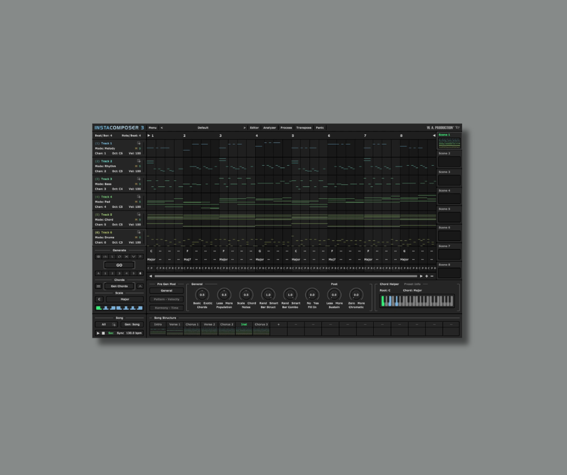
Task: Click Track 4 drag-export icon
Action: [x=139, y=197]
